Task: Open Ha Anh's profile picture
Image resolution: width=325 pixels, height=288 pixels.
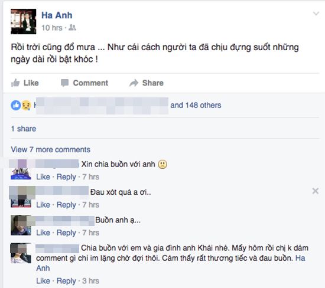Action: 24,21
